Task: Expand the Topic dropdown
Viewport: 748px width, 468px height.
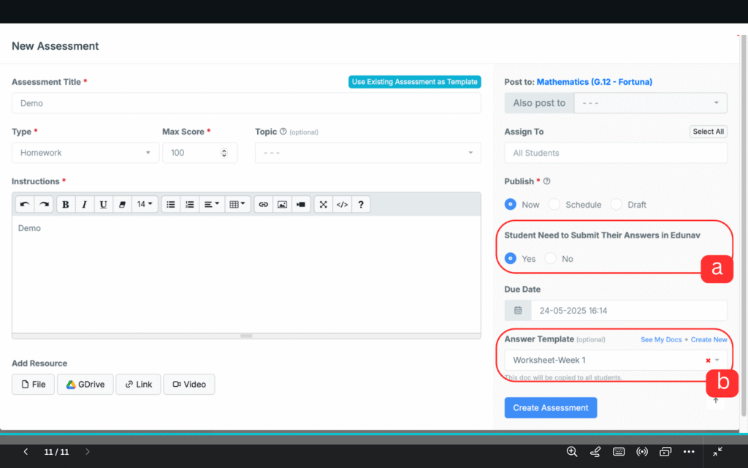Action: pyautogui.click(x=367, y=153)
